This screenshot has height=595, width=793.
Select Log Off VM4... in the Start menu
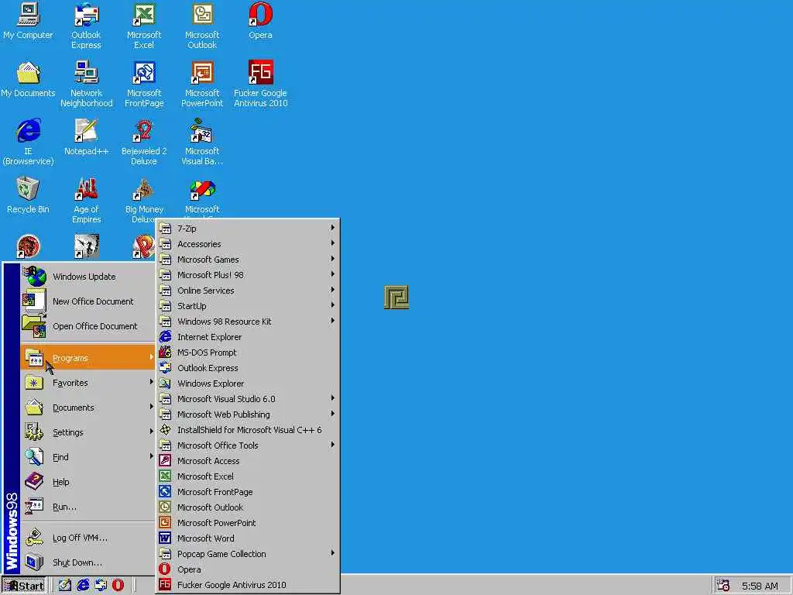coord(88,538)
